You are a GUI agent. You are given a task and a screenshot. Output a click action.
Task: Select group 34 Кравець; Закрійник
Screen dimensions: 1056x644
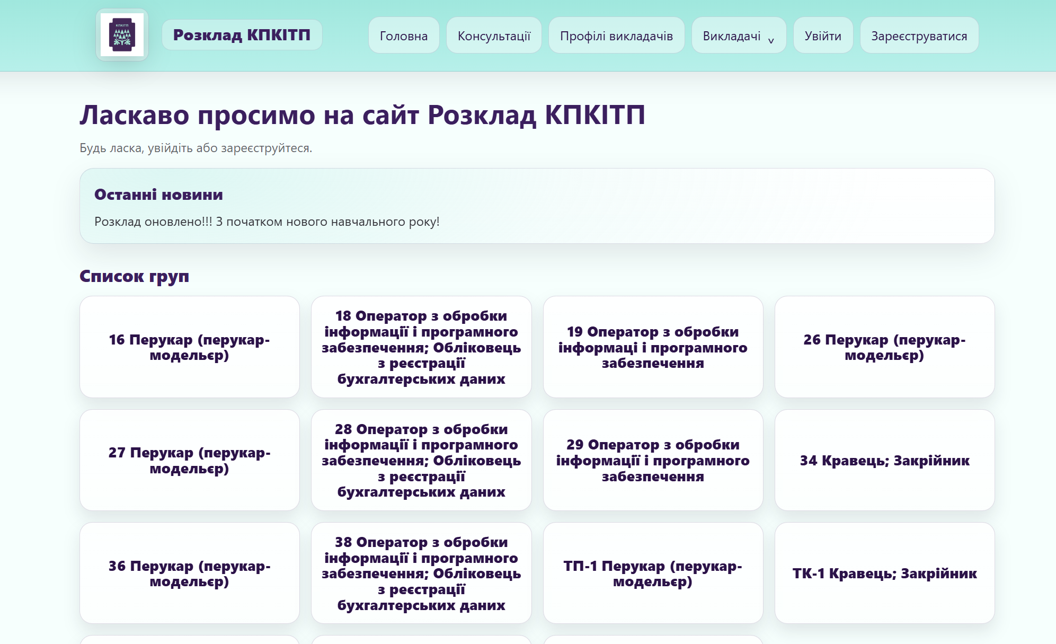[884, 460]
